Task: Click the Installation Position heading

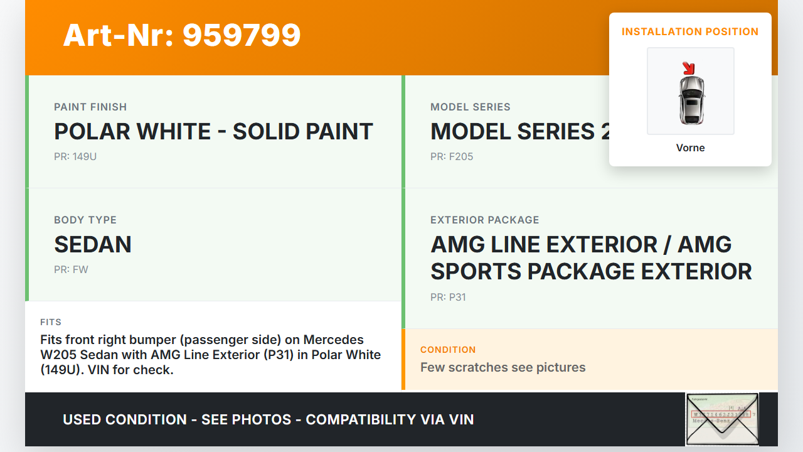Action: tap(690, 31)
